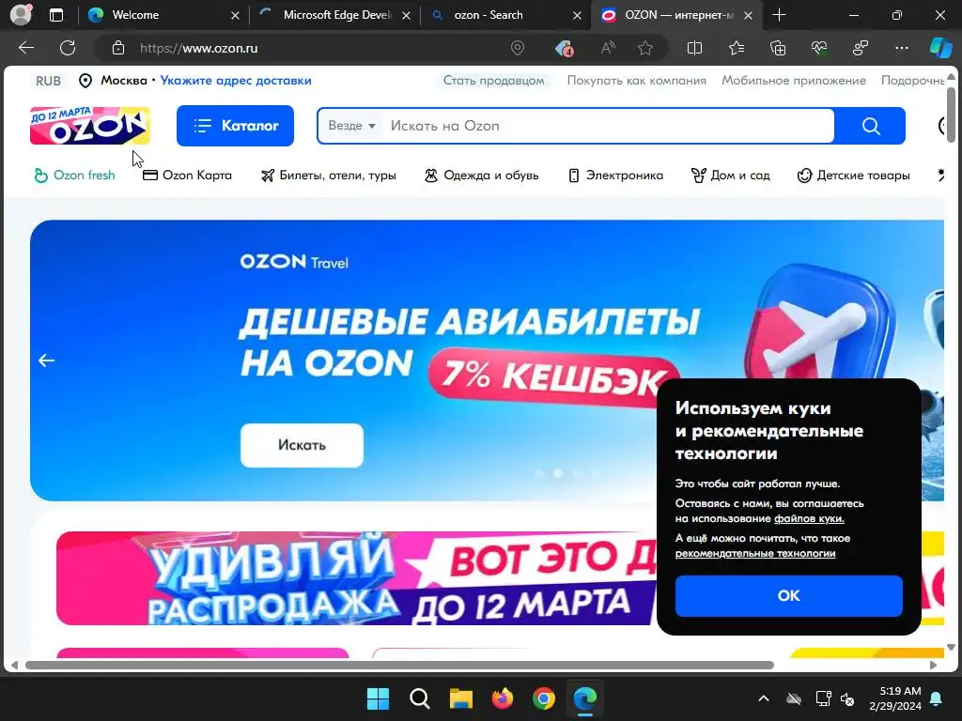Launch File Explorer from taskbar
Viewport: 962px width, 721px height.
[460, 698]
